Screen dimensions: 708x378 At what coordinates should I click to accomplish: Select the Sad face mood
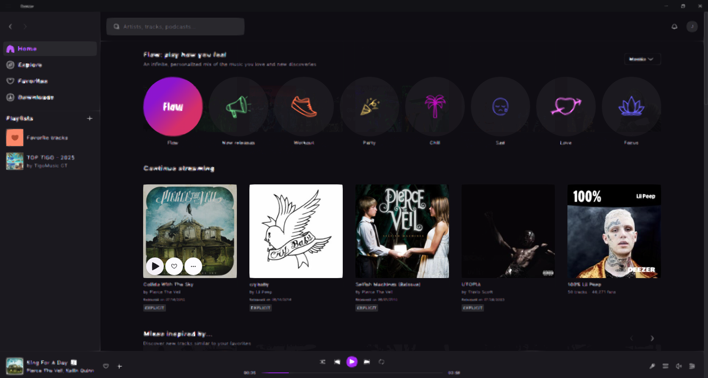500,107
